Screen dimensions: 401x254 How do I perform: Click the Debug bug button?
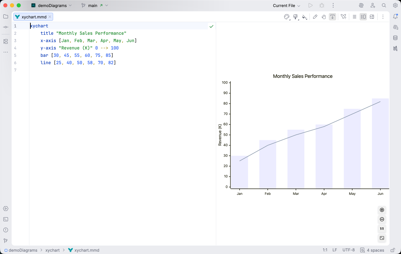[x=322, y=5]
